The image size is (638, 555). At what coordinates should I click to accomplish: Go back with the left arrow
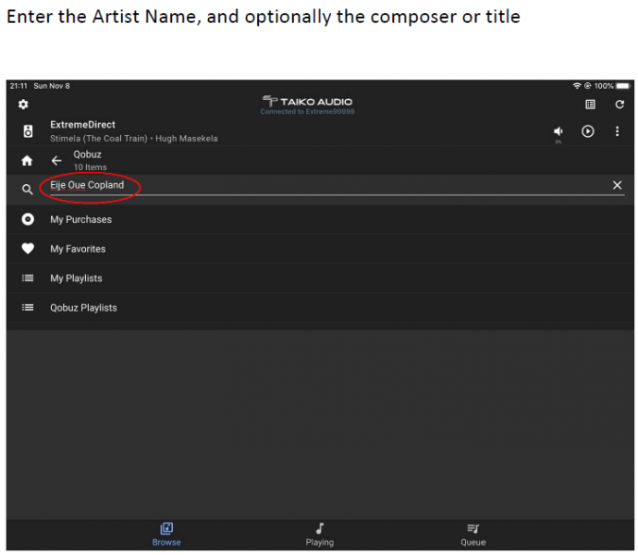(x=56, y=161)
